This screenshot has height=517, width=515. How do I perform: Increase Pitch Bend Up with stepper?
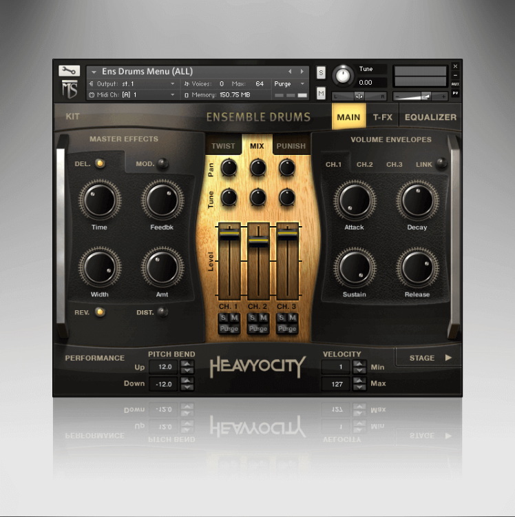point(187,364)
